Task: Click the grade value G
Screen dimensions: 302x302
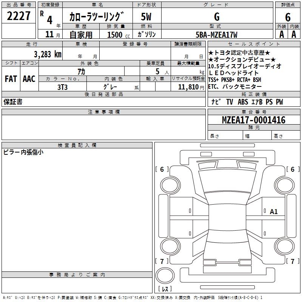Action: [217, 17]
